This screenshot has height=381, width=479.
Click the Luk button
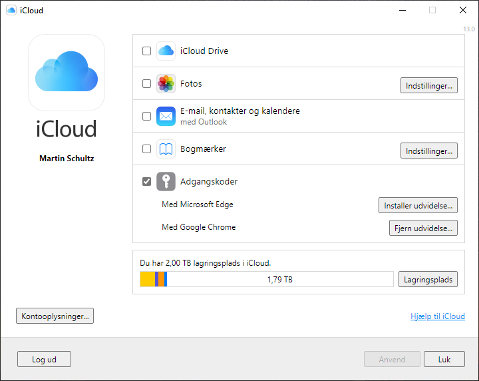444,359
